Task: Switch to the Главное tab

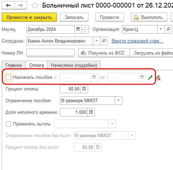Action: (x=14, y=65)
